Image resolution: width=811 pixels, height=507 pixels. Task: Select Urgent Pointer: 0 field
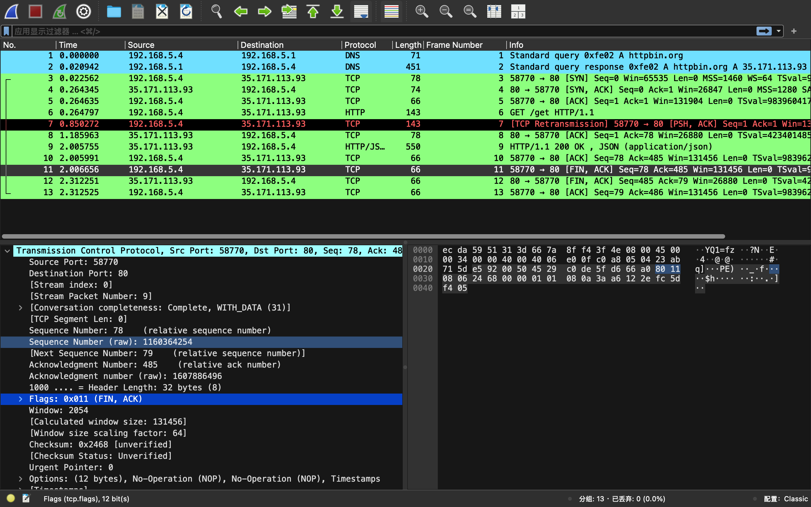(x=201, y=467)
